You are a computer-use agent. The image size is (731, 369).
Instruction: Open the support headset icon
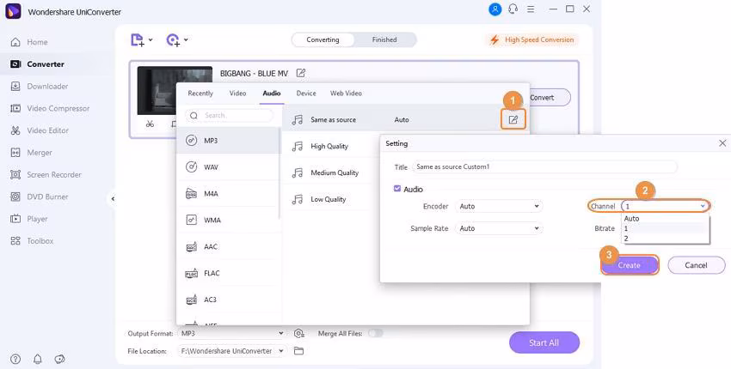(513, 9)
